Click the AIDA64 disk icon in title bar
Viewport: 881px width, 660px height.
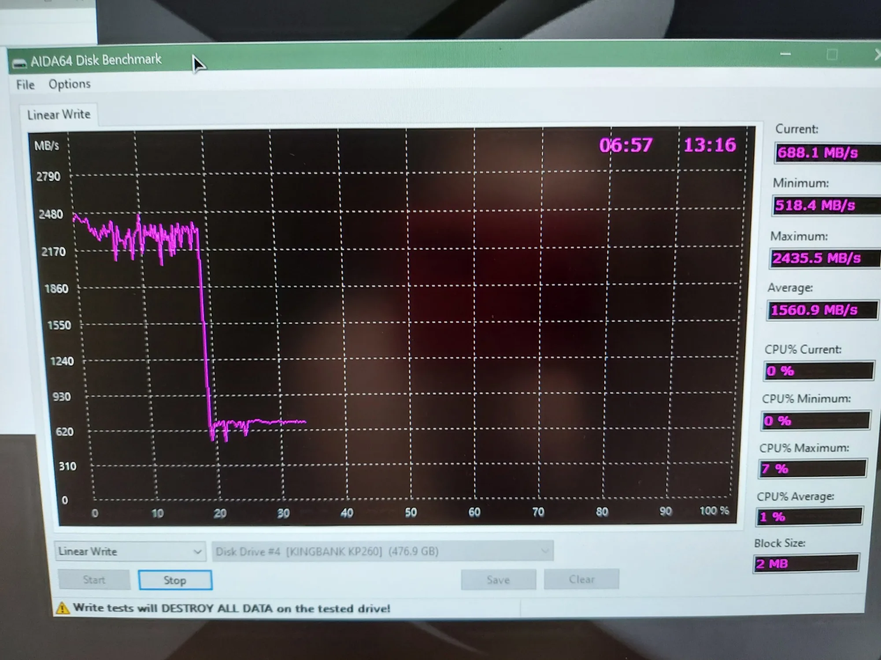[x=19, y=63]
